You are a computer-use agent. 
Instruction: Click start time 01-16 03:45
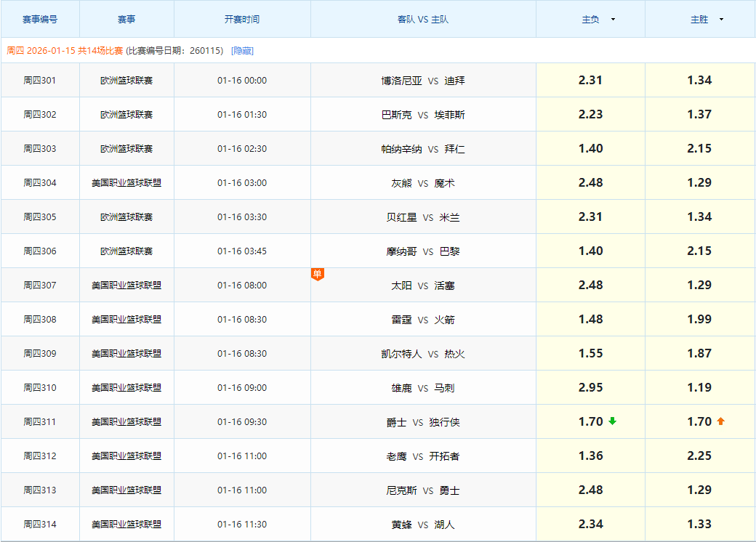(242, 251)
